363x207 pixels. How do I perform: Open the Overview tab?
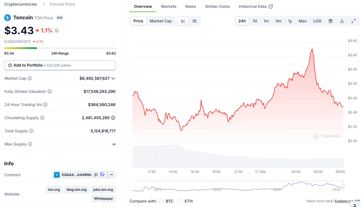pyautogui.click(x=143, y=6)
